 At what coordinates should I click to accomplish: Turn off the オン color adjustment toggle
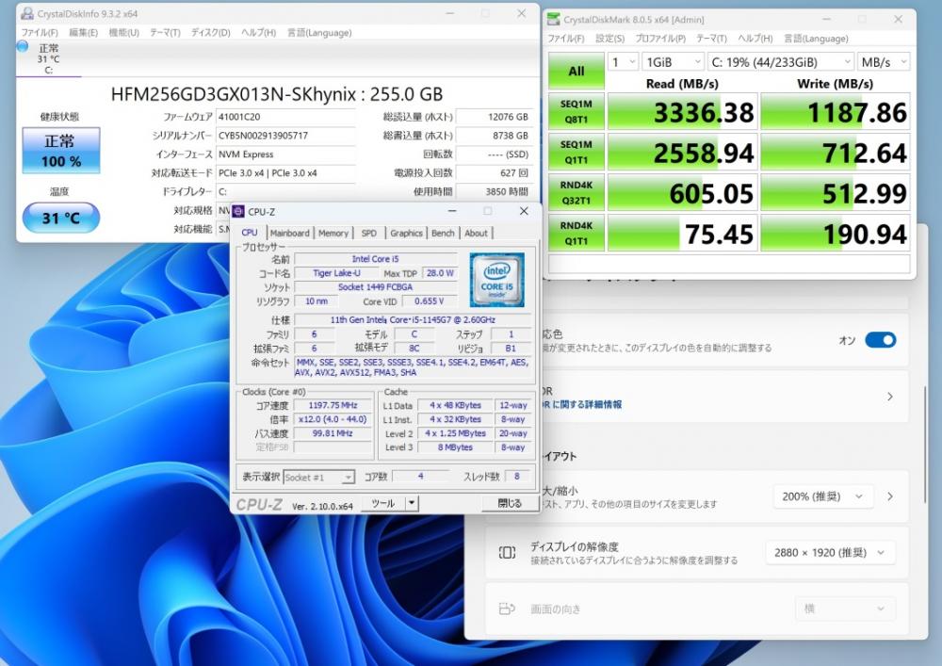pyautogui.click(x=880, y=340)
